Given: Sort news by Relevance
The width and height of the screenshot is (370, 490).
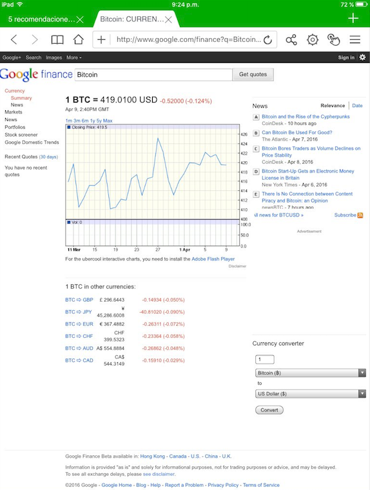Looking at the screenshot, I should (x=333, y=106).
